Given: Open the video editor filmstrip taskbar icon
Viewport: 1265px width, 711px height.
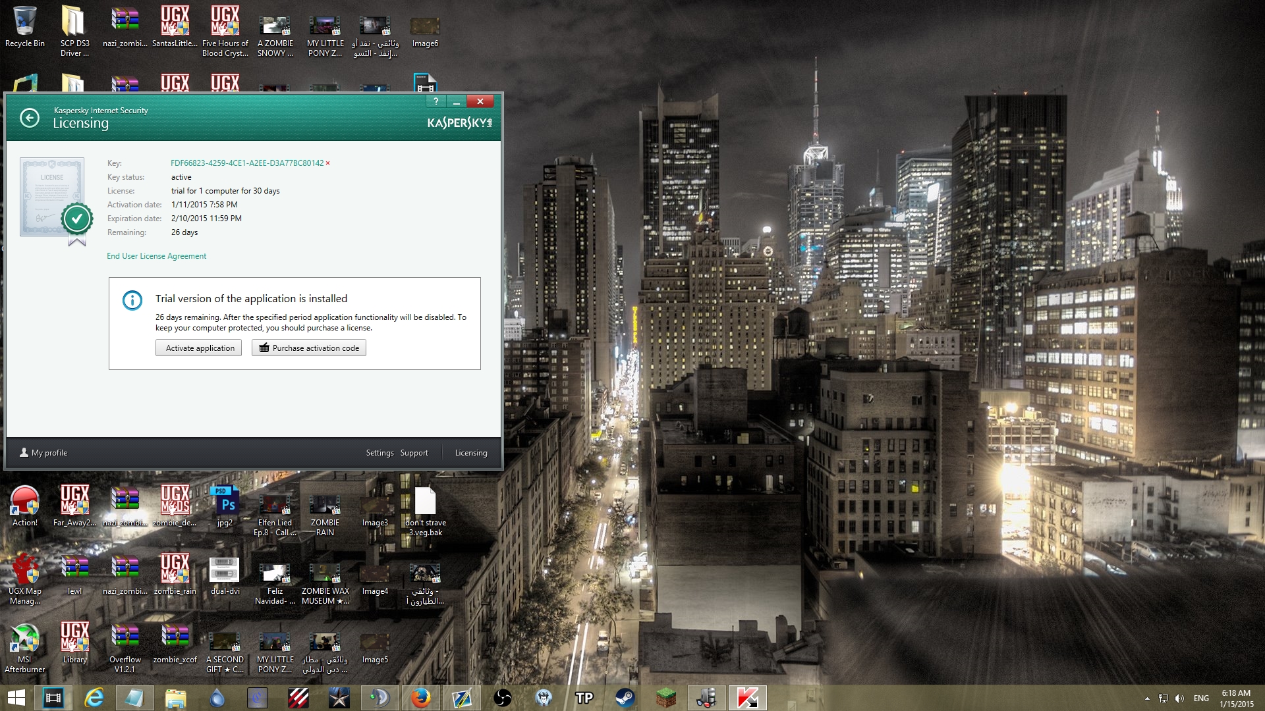Looking at the screenshot, I should 53,698.
